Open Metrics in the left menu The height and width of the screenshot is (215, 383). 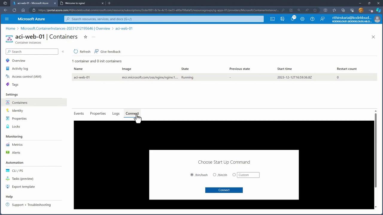(x=17, y=145)
